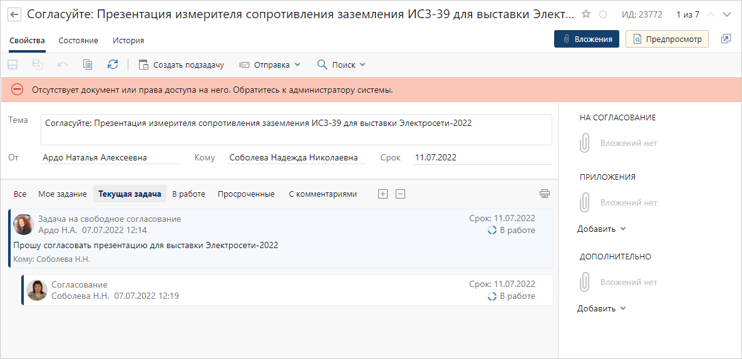742x359 pixels.
Task: Click the Создать подзадачу button
Action: [181, 65]
